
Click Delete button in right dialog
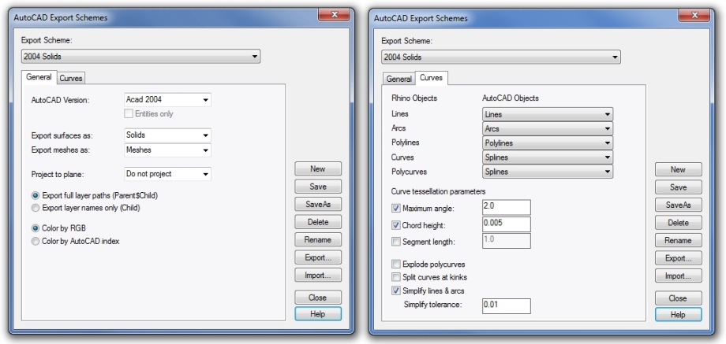coord(679,223)
